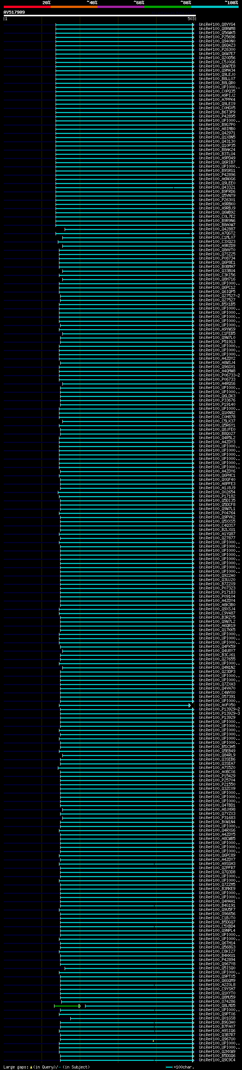Screen dimensions: 242x1070
Task: Open hit UniRef100_Q8VYG4
Action: pyautogui.click(x=217, y=25)
